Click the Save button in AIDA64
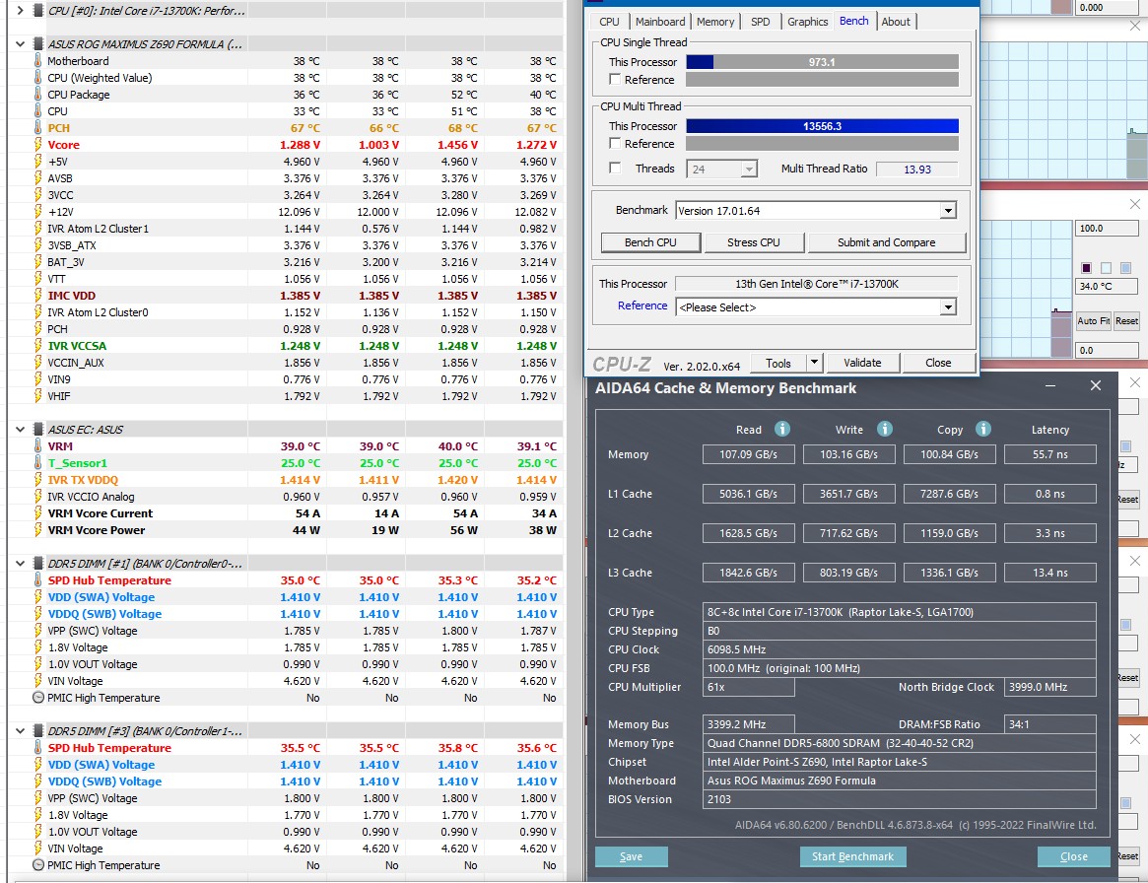Viewport: 1148px width, 883px height. [x=631, y=856]
